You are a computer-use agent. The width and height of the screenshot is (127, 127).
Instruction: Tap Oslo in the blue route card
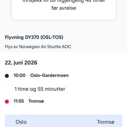pos(21,122)
